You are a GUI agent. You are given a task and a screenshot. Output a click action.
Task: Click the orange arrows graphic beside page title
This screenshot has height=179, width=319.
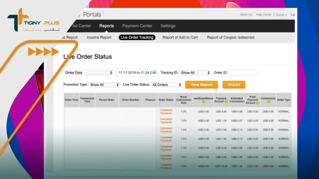click(43, 52)
